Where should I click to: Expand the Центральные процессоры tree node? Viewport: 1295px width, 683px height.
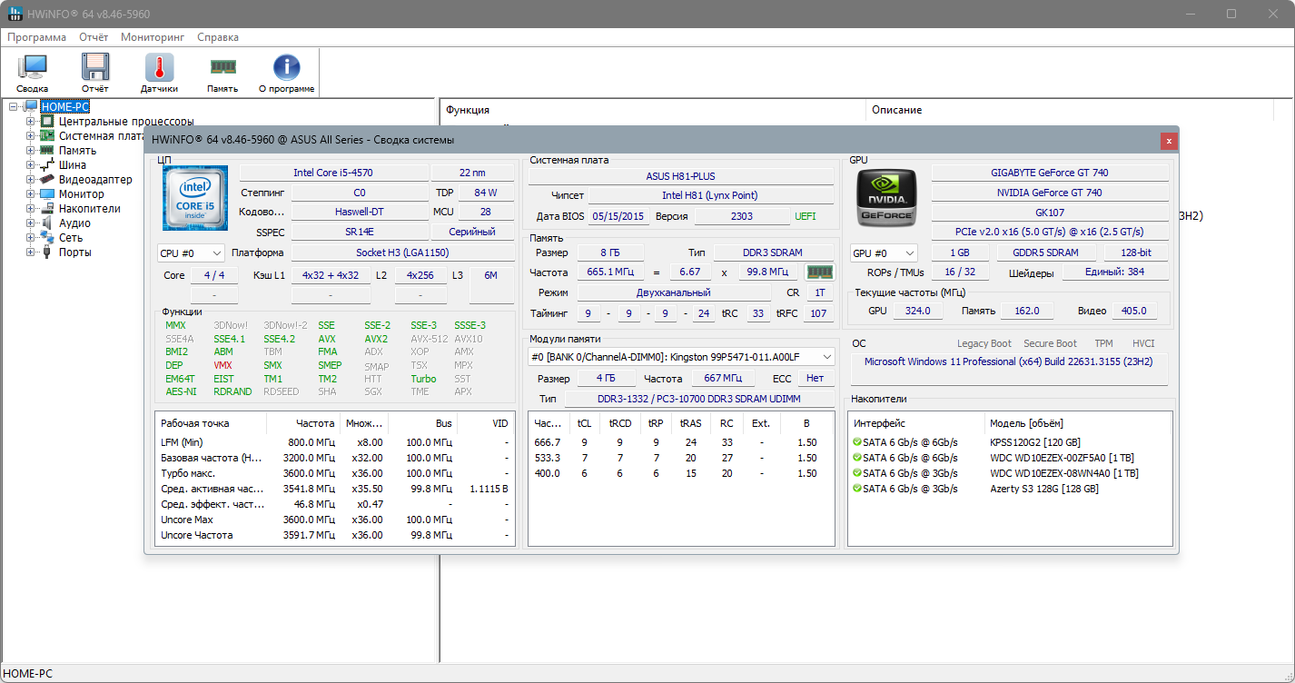click(31, 122)
